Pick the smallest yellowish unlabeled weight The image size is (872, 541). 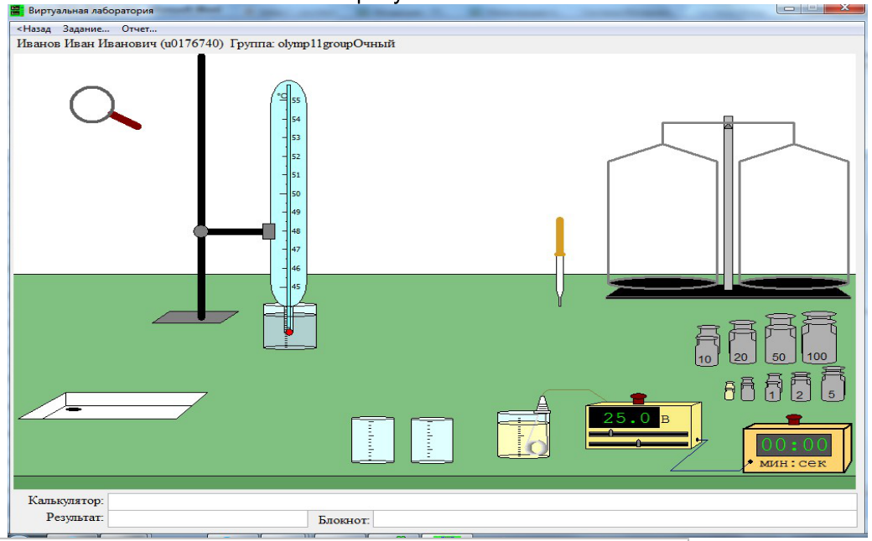[x=729, y=390]
